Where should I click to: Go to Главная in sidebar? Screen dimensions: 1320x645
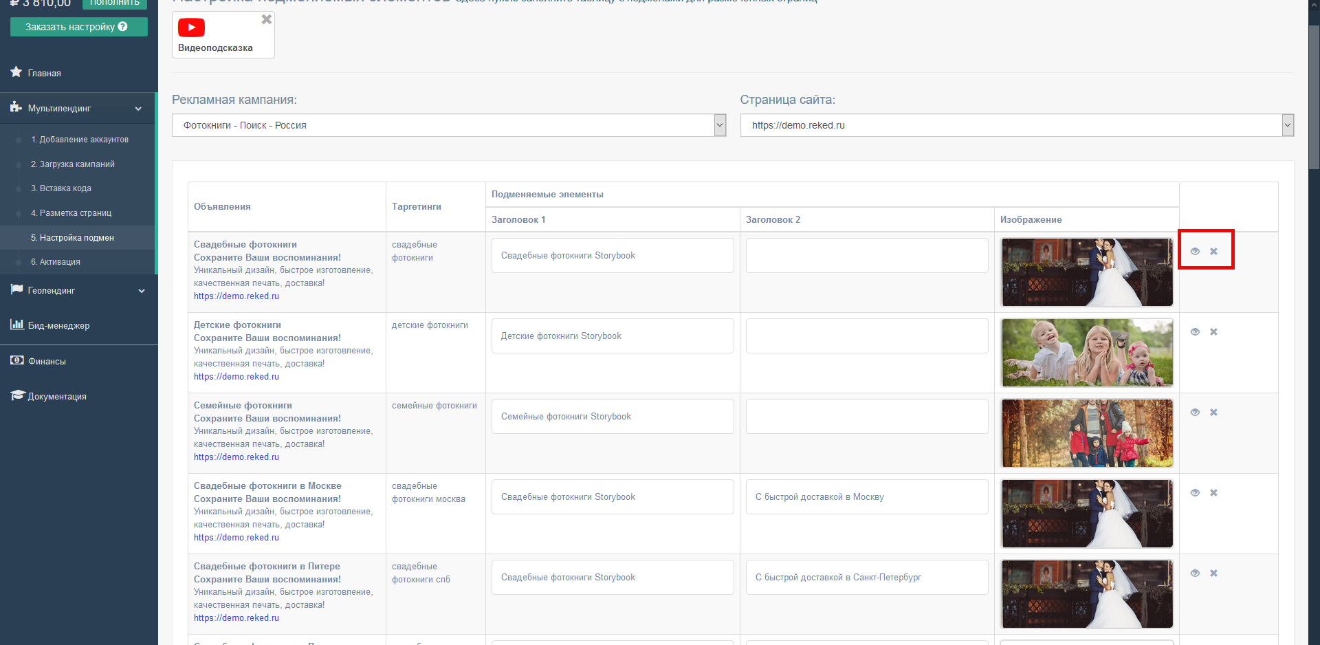(x=45, y=73)
